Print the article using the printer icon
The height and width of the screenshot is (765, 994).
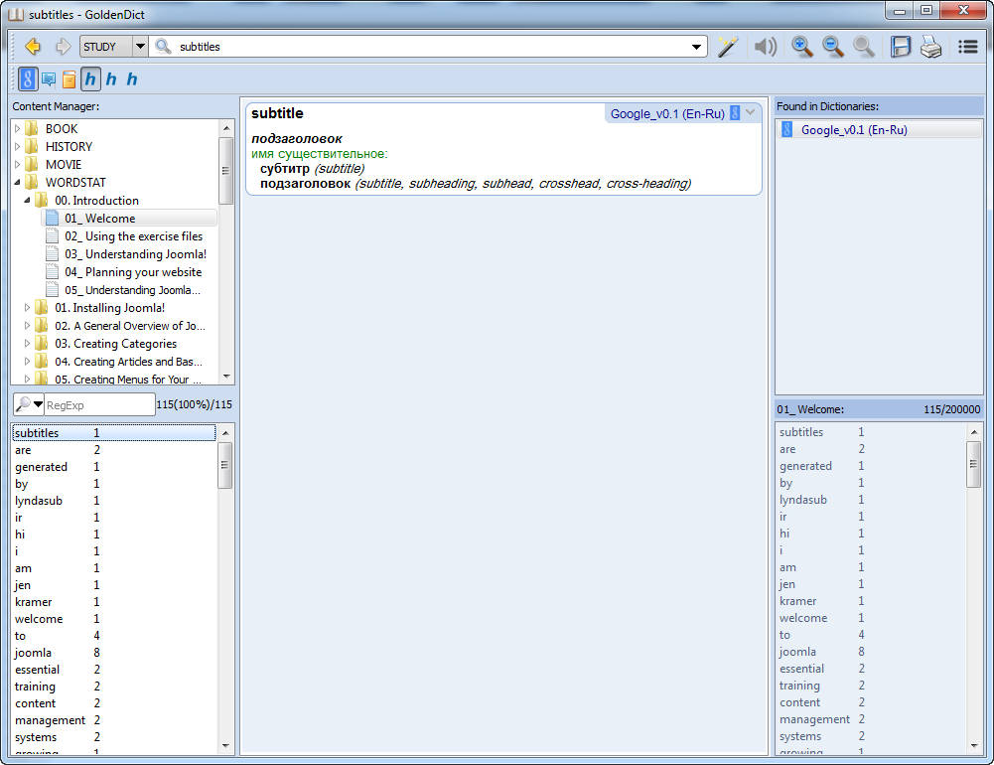[931, 47]
